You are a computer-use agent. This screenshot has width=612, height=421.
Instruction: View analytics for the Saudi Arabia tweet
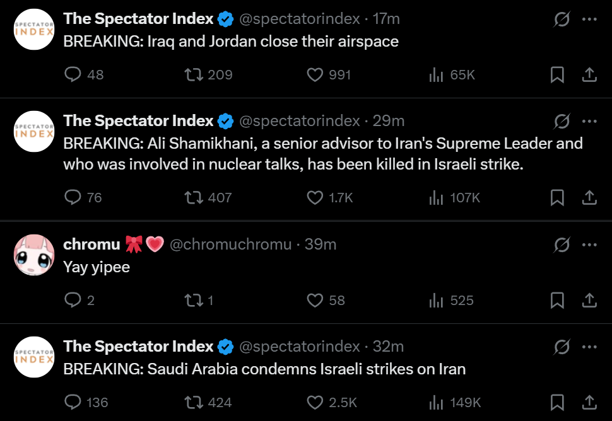pos(436,402)
